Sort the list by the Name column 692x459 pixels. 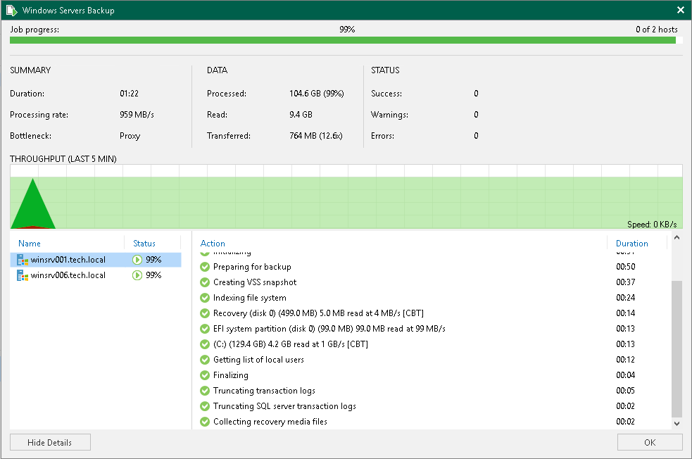[30, 243]
